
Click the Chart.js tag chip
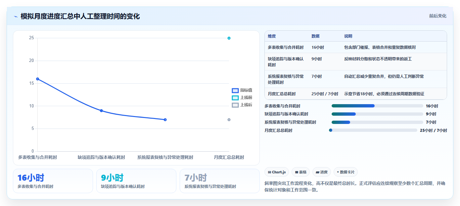pyautogui.click(x=277, y=172)
